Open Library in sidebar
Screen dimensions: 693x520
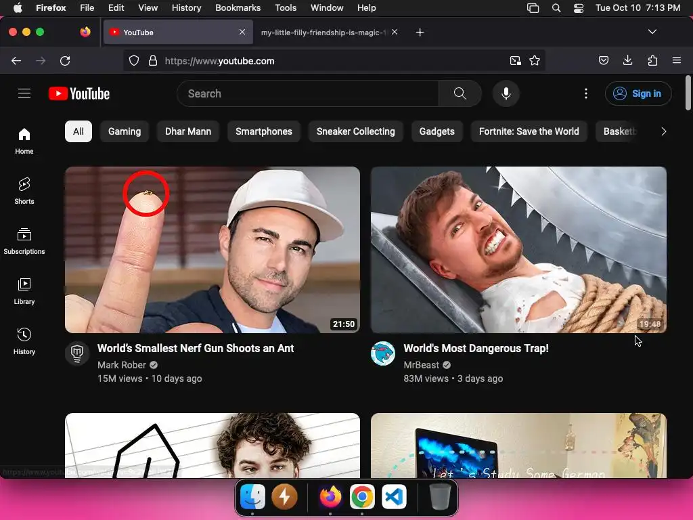click(x=24, y=291)
